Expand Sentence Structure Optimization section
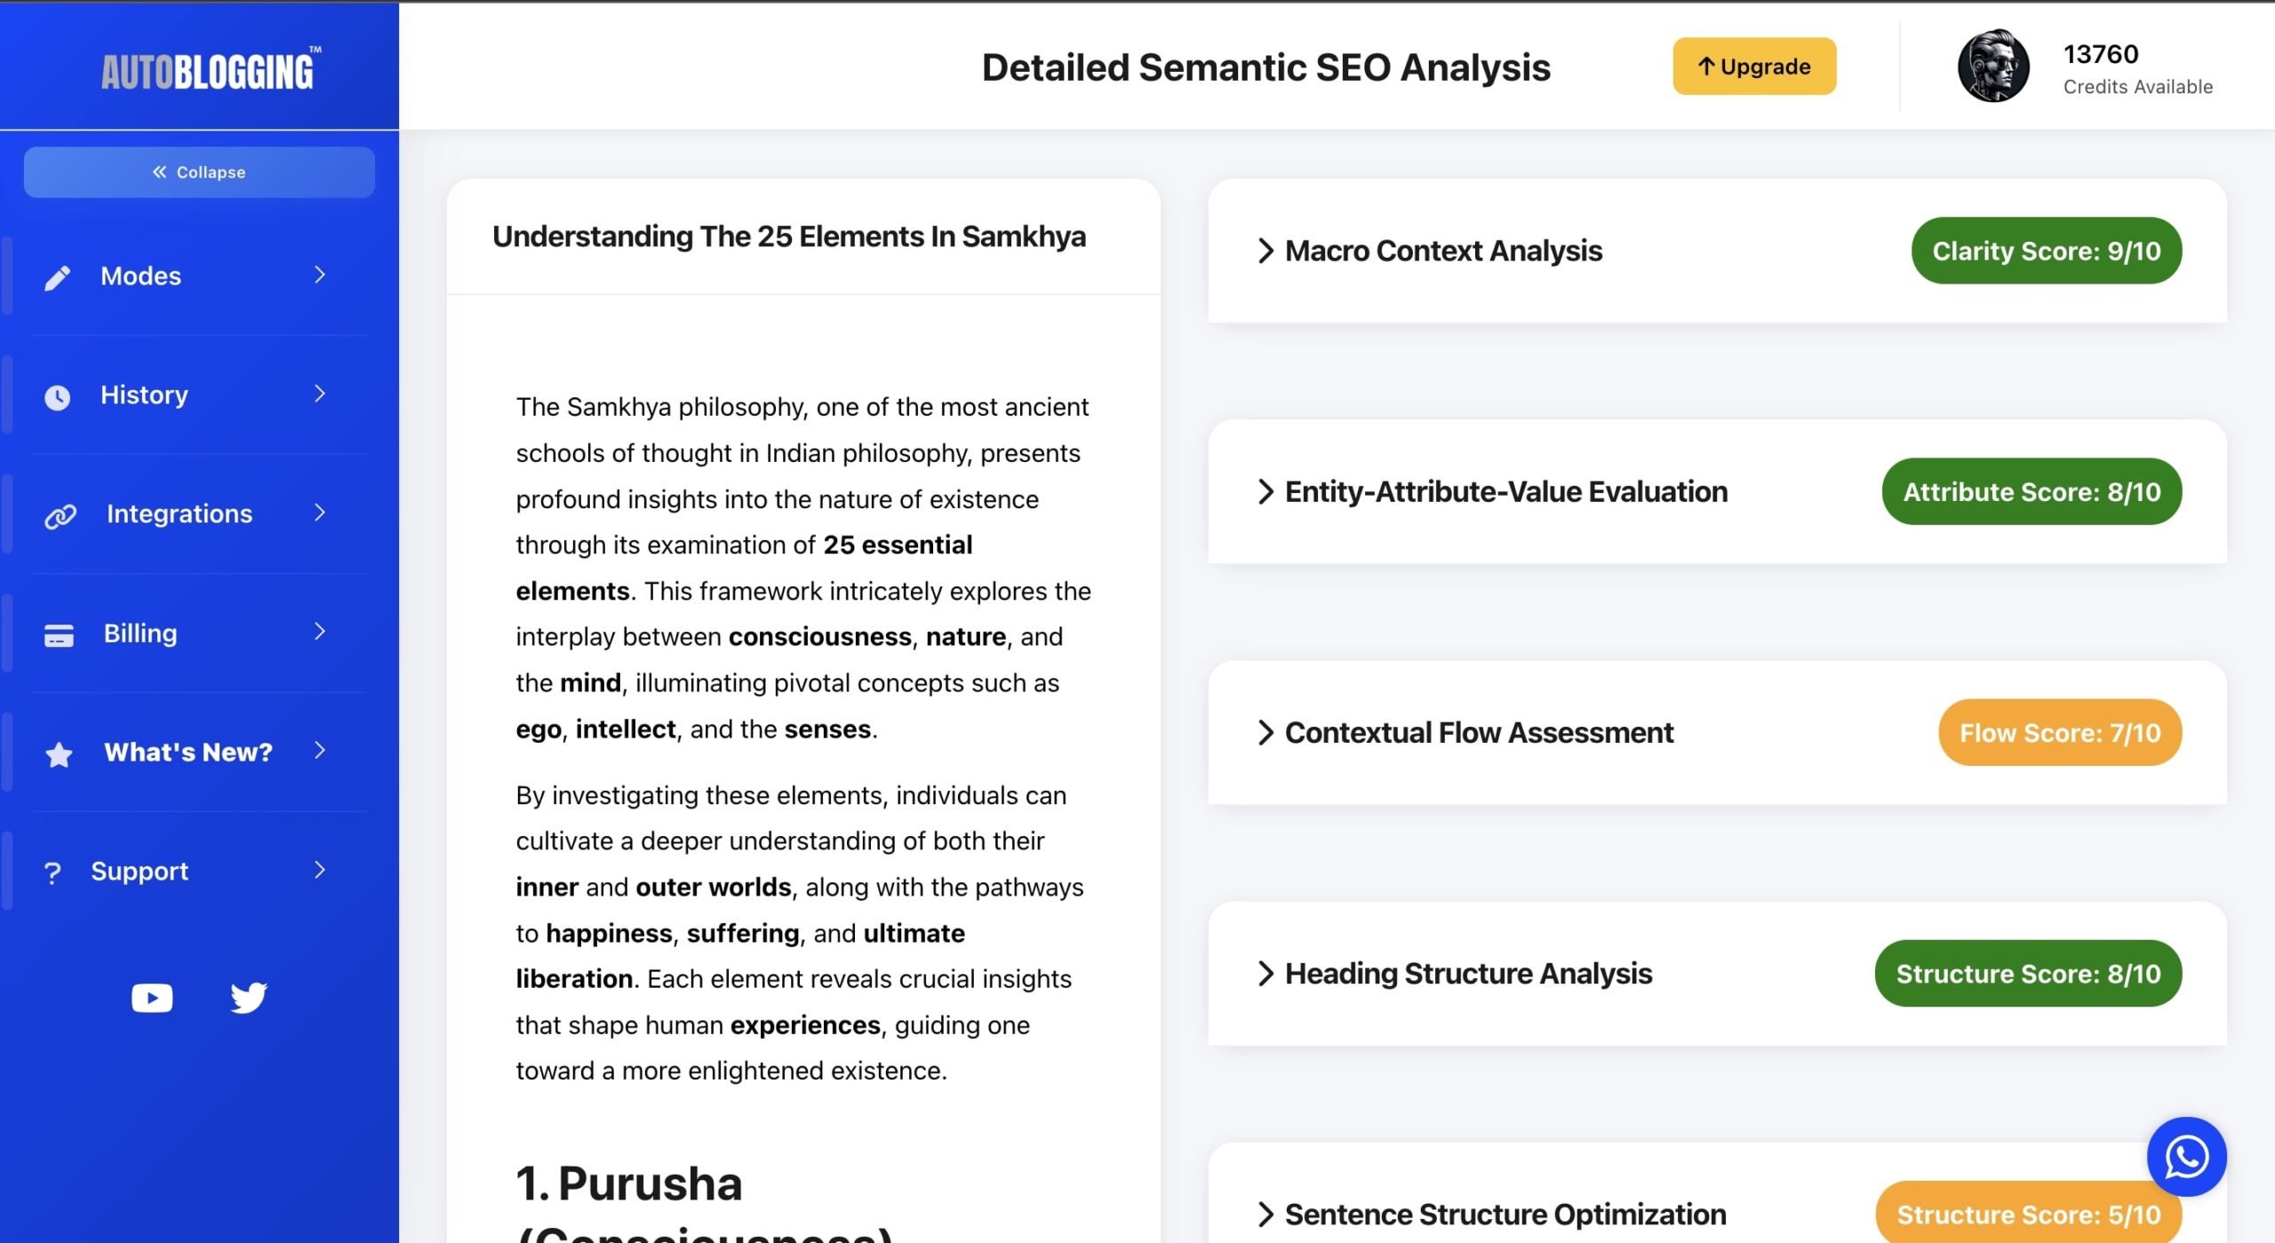Screen dimensions: 2275x1243 click(x=1505, y=1215)
